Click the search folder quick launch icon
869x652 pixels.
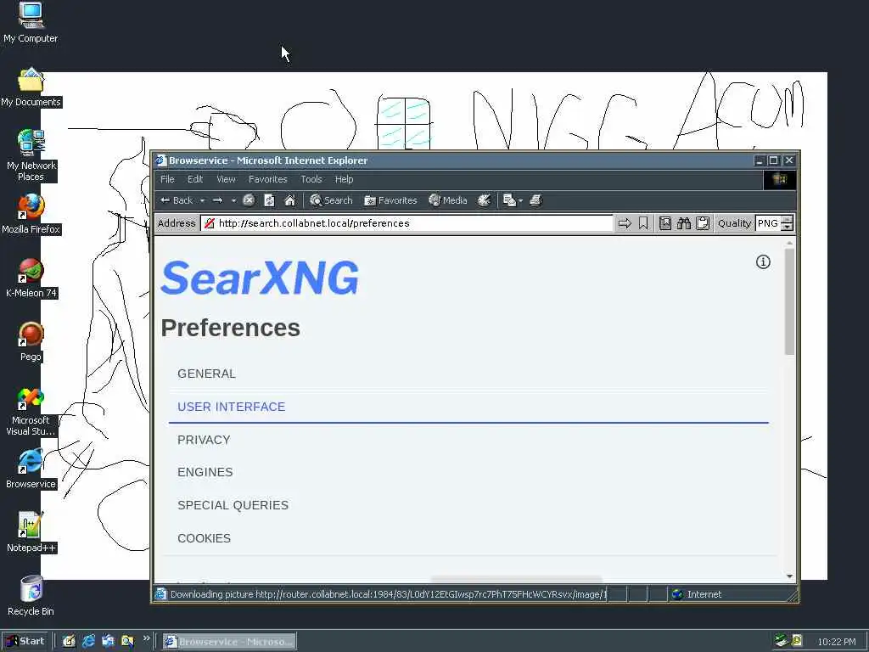(127, 641)
